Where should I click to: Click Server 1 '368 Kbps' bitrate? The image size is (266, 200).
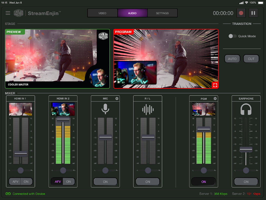(x=221, y=194)
